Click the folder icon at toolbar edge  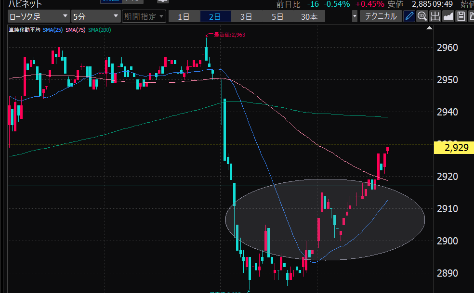coord(471,16)
